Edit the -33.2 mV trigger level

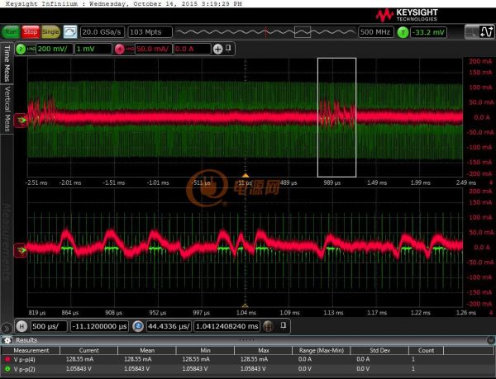428,32
